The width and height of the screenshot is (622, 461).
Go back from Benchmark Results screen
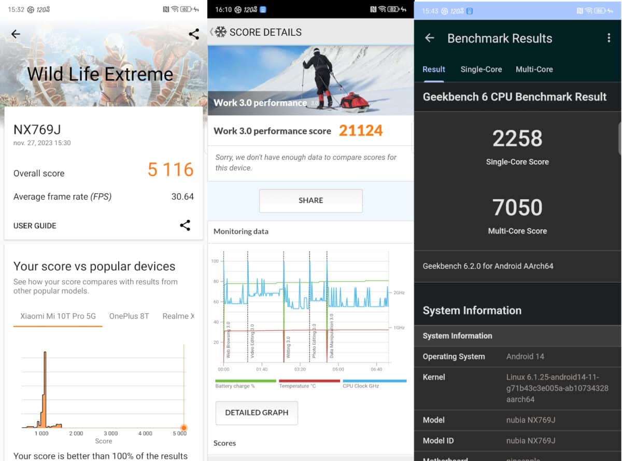(429, 38)
